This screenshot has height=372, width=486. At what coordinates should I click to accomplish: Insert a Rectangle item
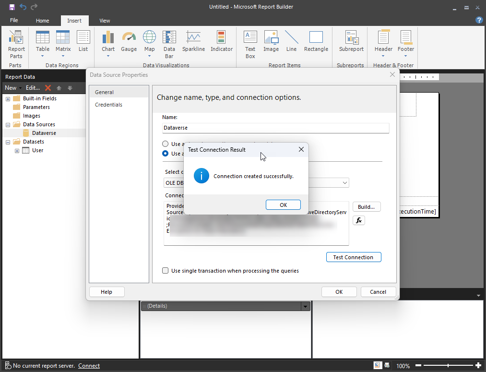click(x=316, y=41)
